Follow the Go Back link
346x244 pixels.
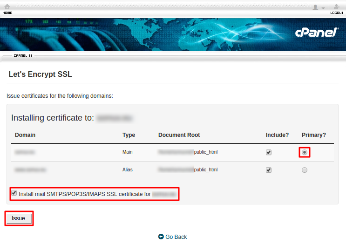(x=176, y=237)
